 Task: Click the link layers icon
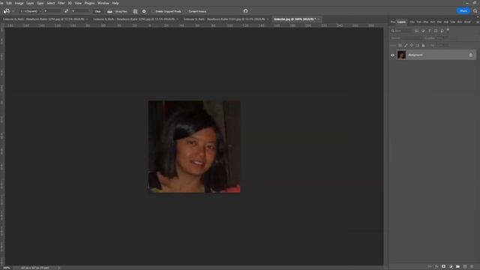pos(430,267)
